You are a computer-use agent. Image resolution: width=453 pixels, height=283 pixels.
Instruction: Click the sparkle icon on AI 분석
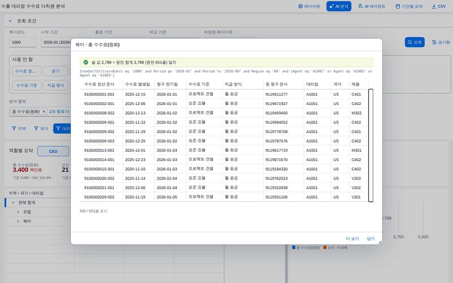click(332, 6)
